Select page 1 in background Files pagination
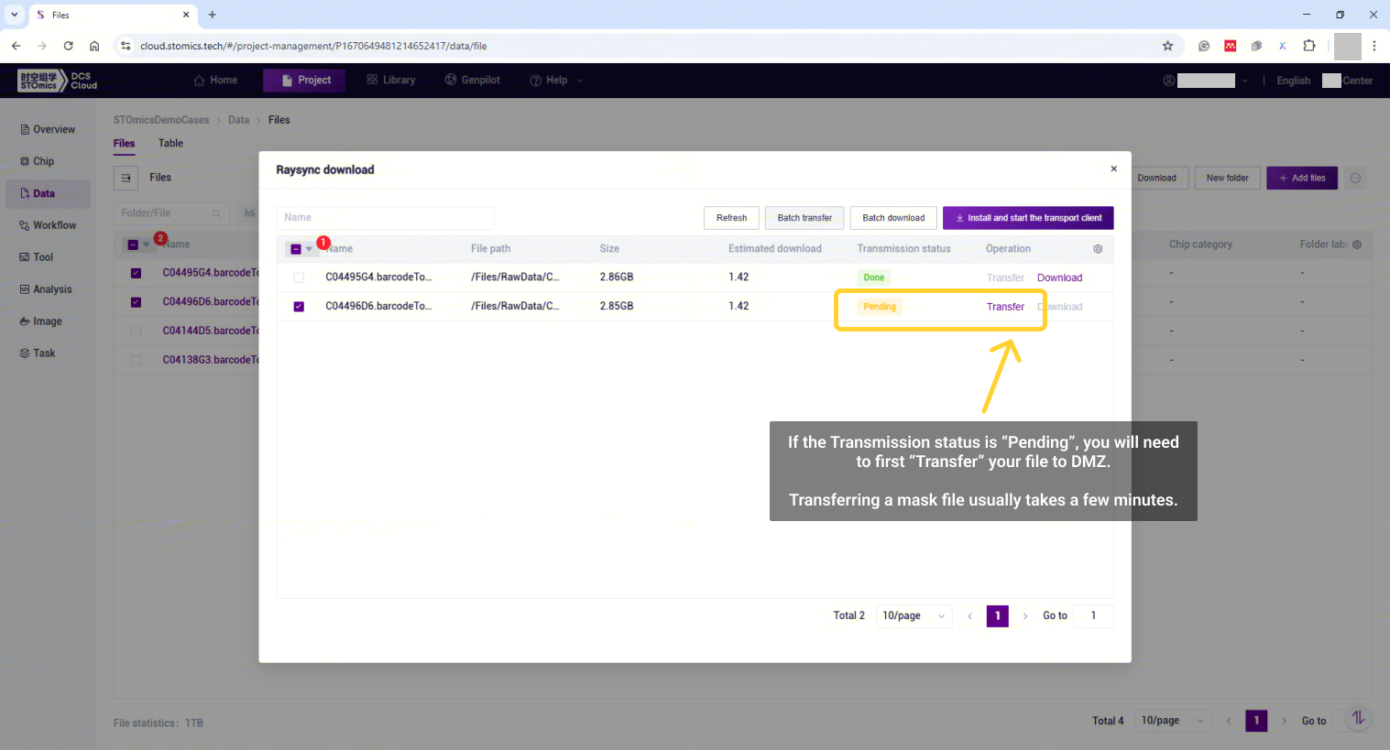 1256,721
